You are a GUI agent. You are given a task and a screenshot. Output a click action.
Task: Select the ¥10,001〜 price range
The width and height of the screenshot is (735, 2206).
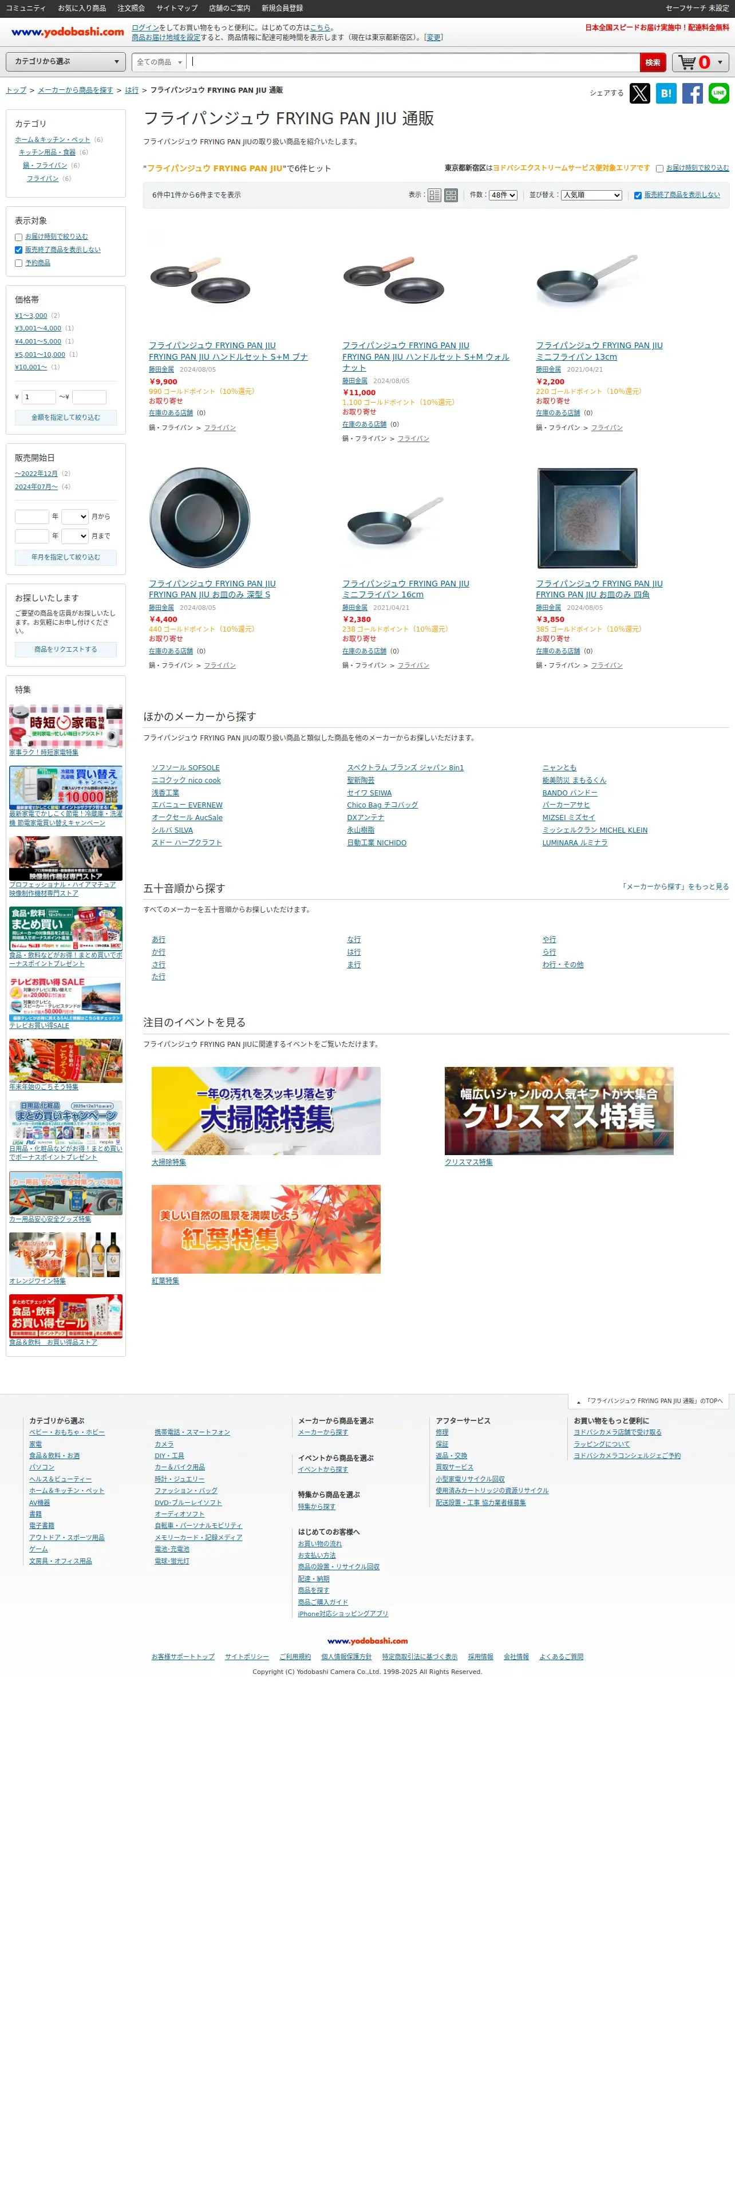click(x=31, y=368)
